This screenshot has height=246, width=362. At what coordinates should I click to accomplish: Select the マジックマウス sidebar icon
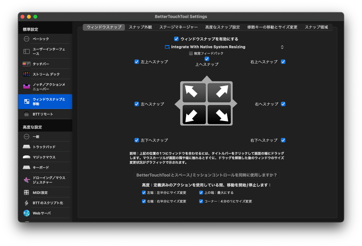coord(26,157)
